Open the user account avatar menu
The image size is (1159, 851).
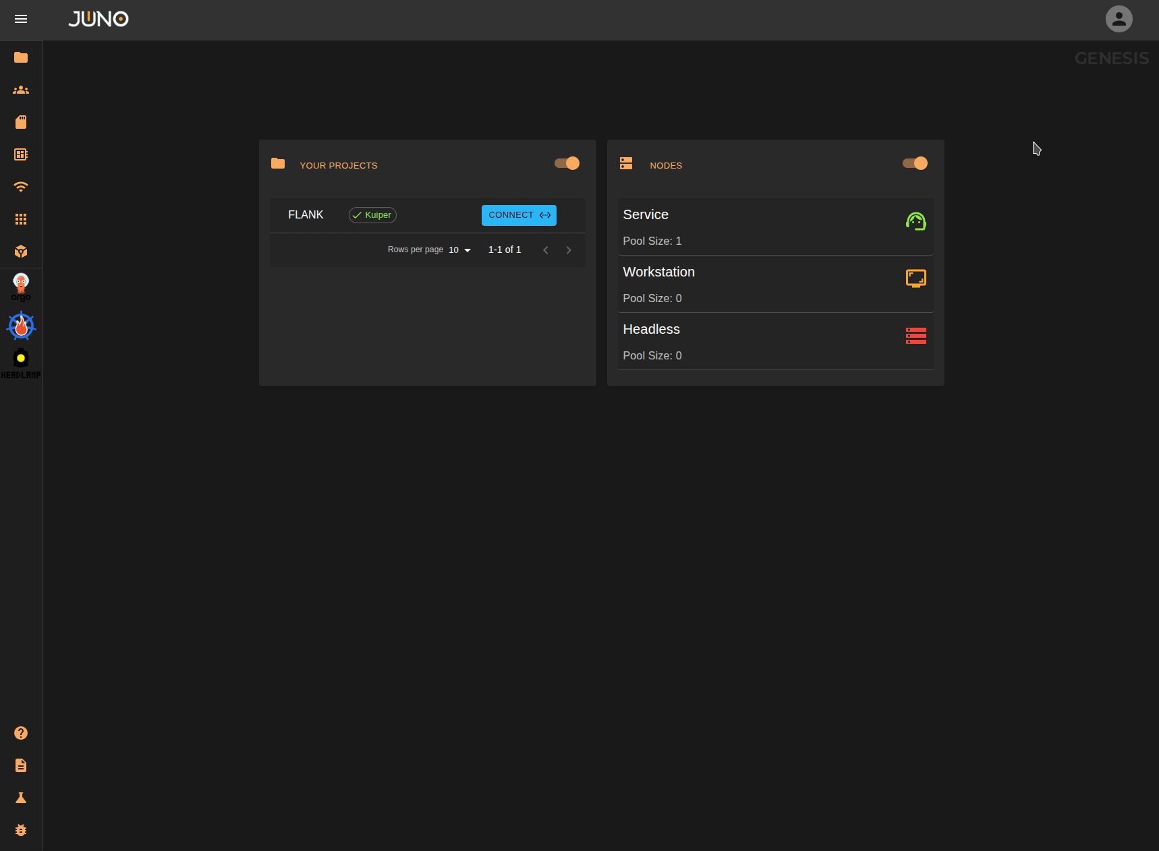point(1119,19)
